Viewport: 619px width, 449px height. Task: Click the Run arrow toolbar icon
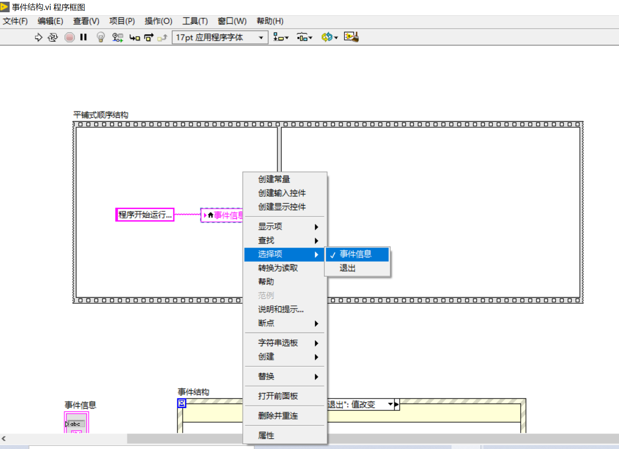[39, 38]
